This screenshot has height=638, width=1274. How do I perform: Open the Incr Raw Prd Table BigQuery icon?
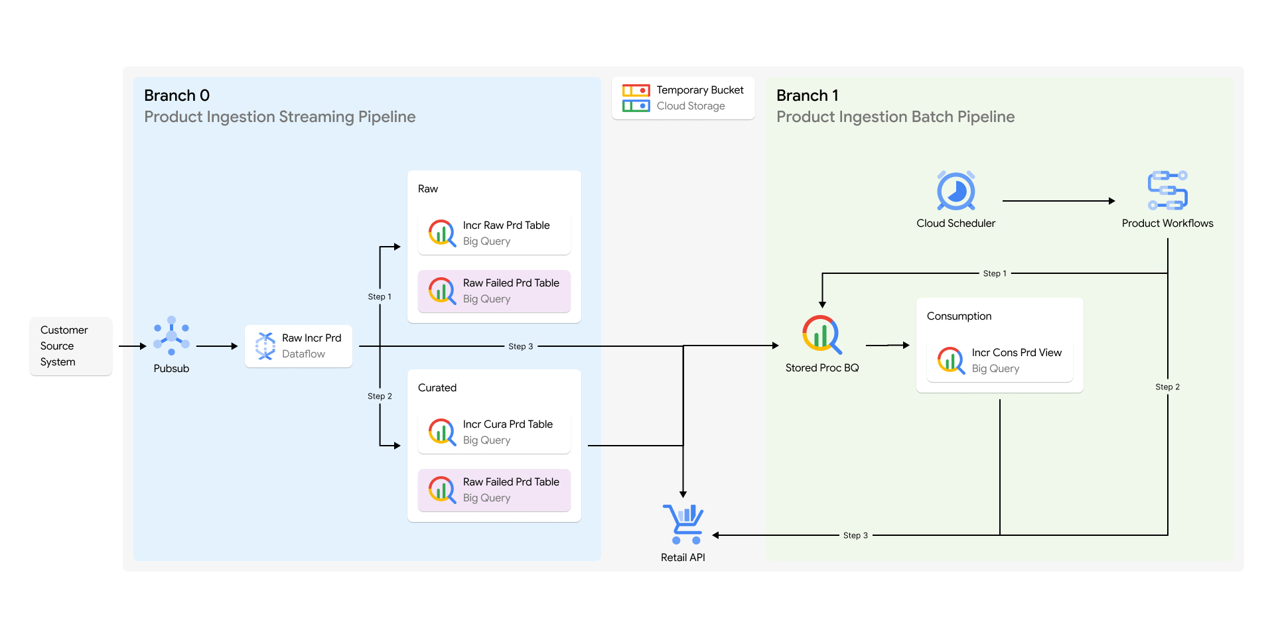pos(441,233)
